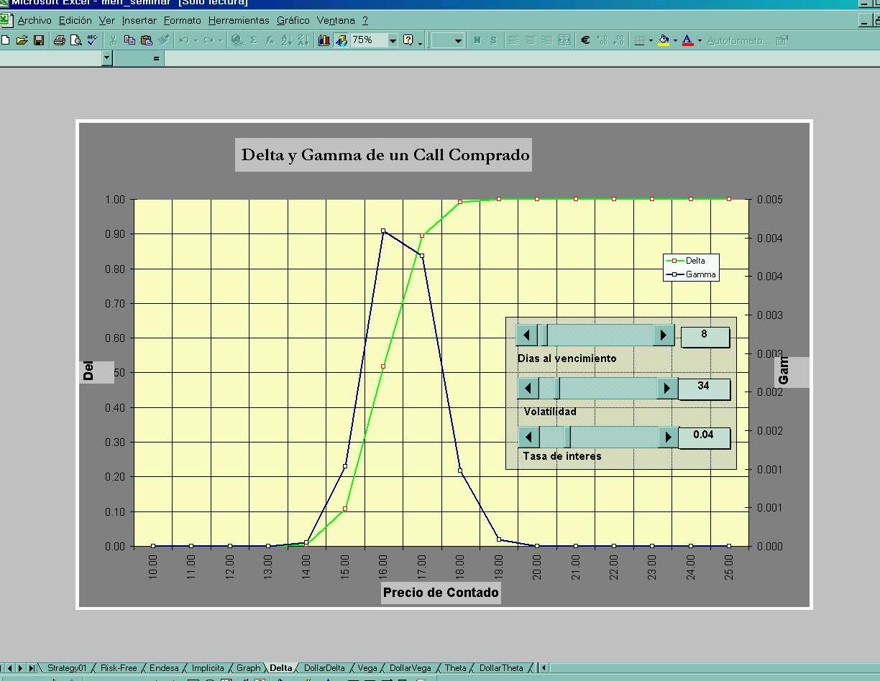Open the font color dropdown arrow
This screenshot has height=681, width=880.
point(700,40)
